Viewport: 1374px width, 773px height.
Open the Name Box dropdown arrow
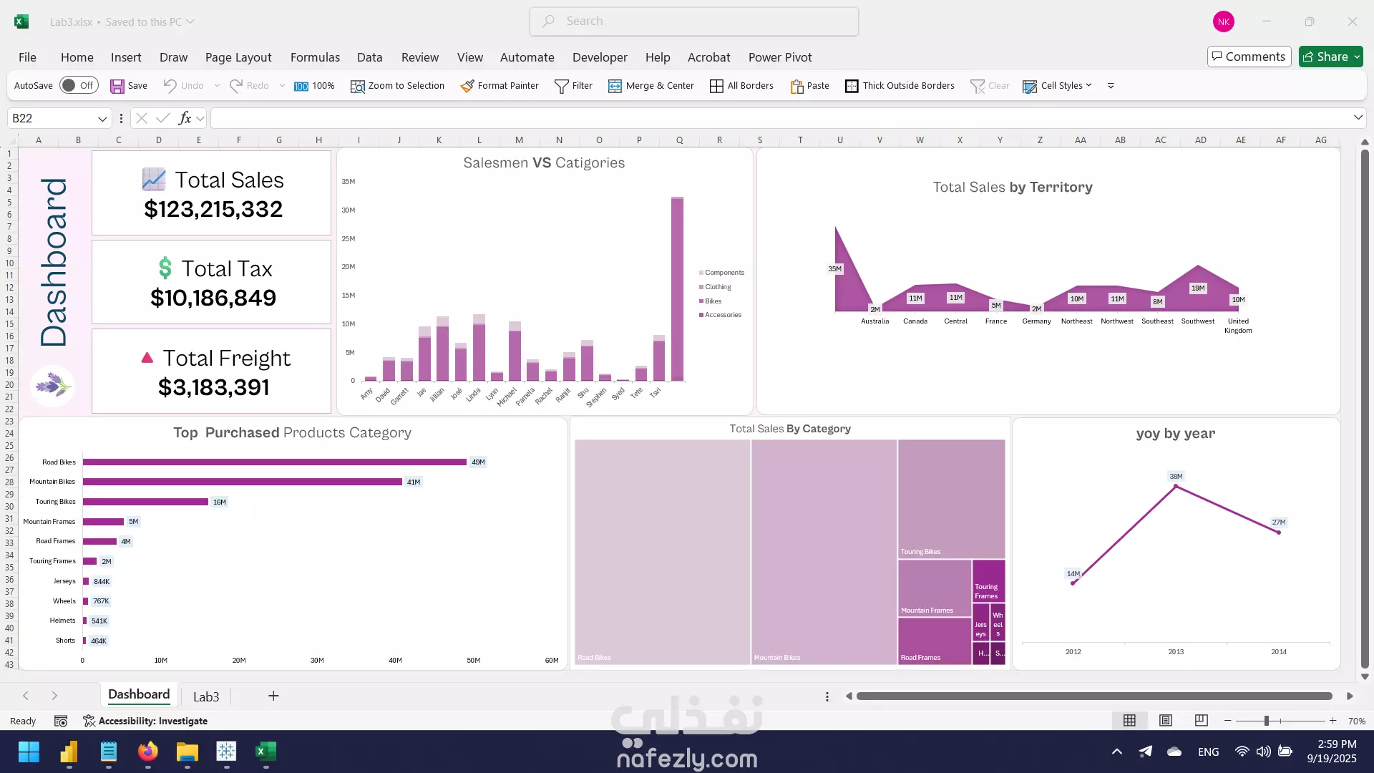click(102, 119)
